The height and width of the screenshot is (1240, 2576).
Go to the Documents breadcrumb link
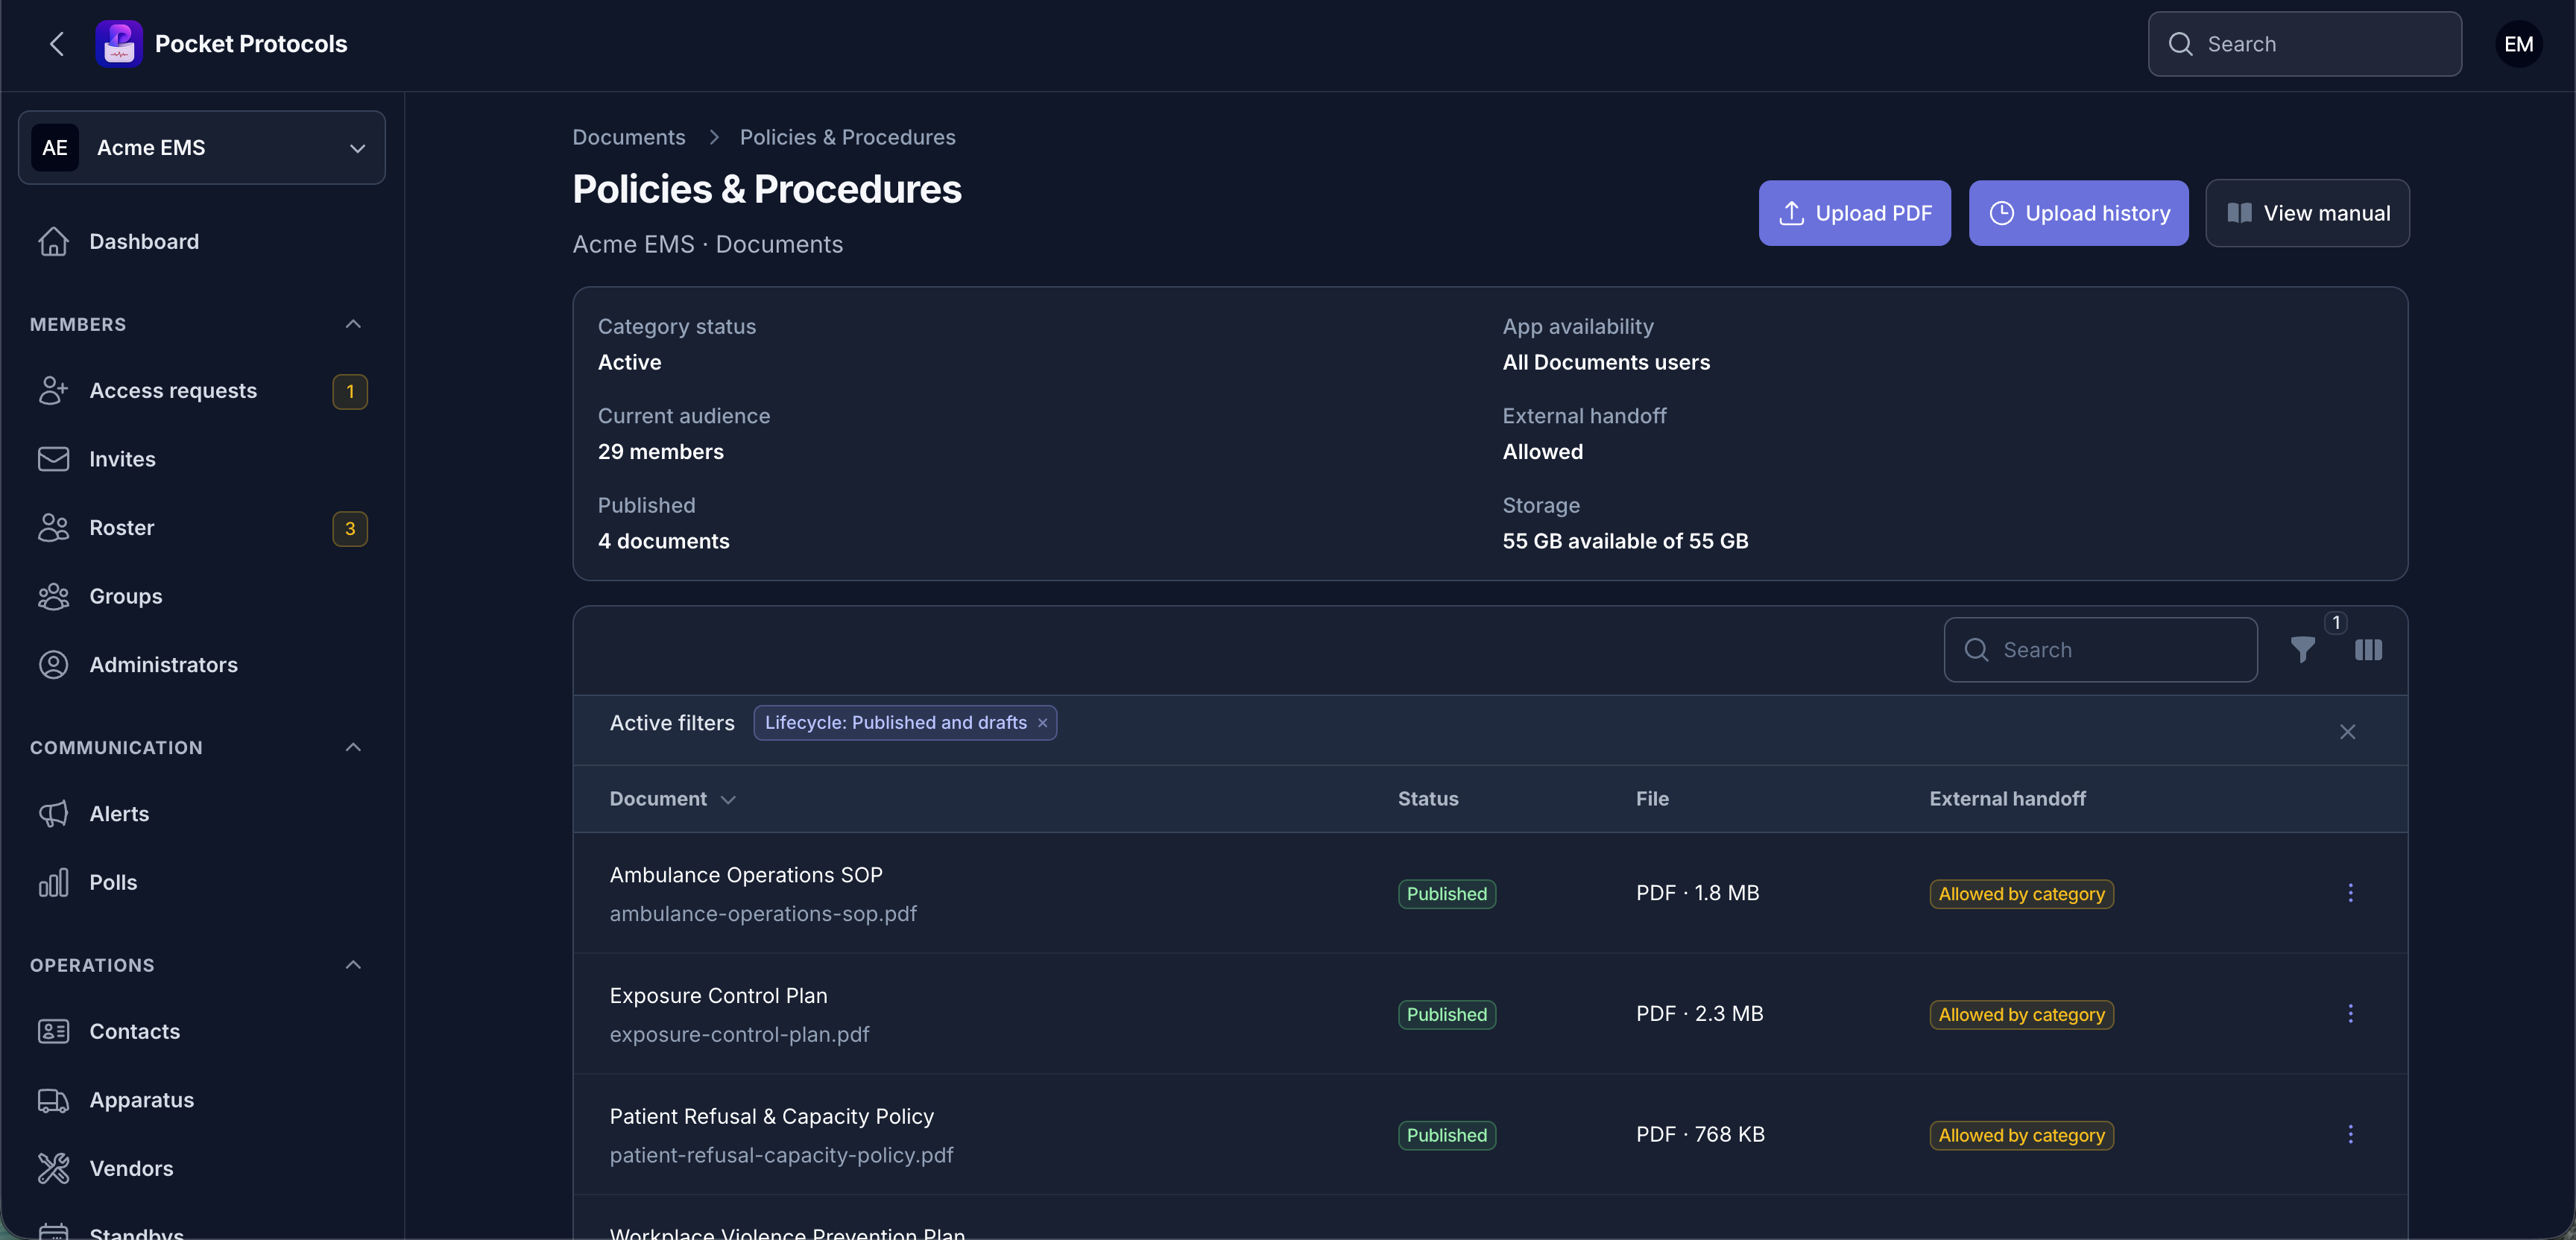pos(629,137)
